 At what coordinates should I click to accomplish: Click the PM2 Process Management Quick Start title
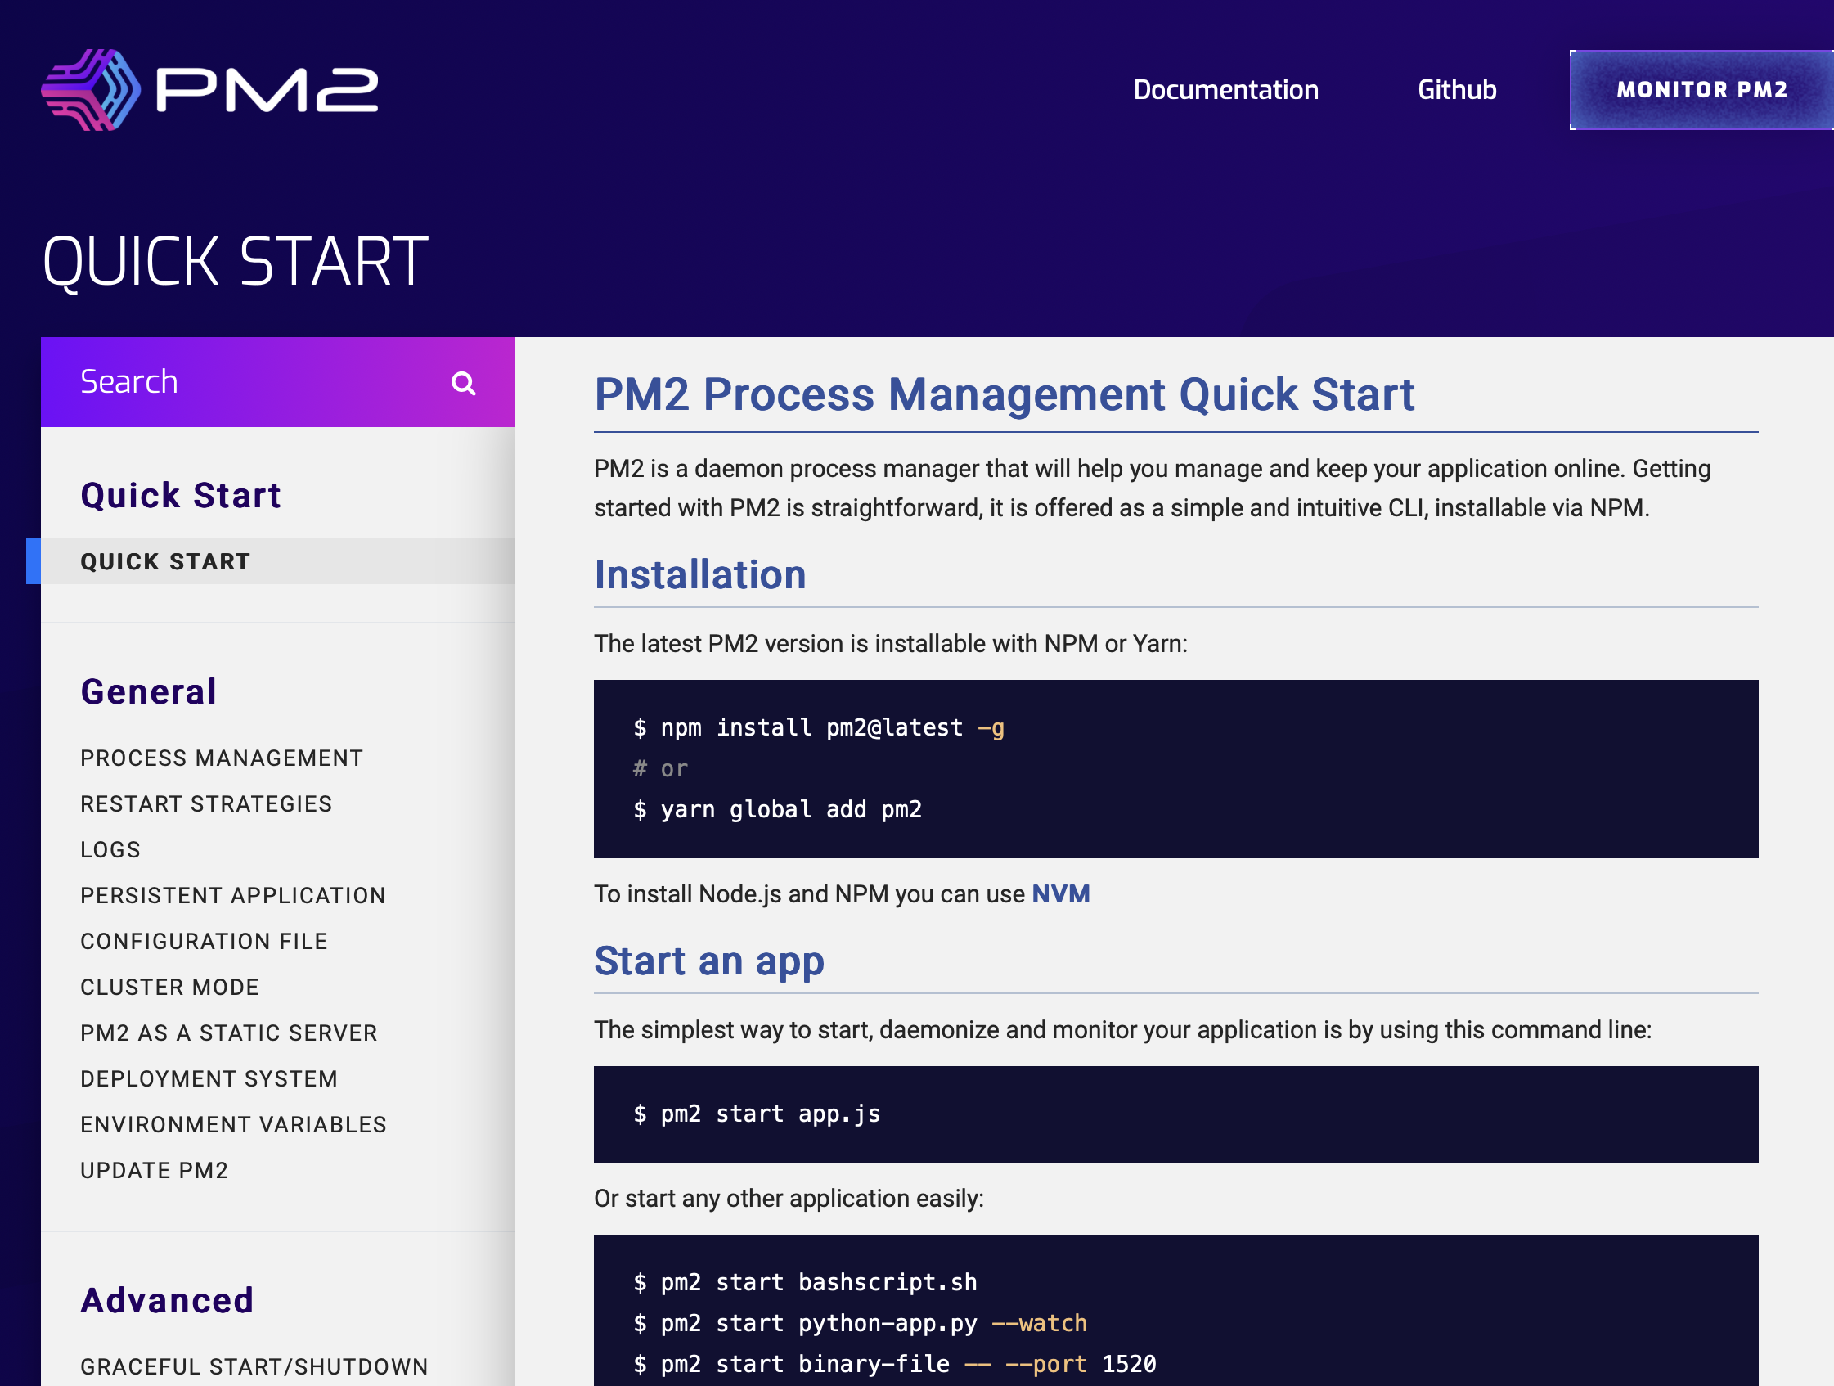pos(1004,395)
